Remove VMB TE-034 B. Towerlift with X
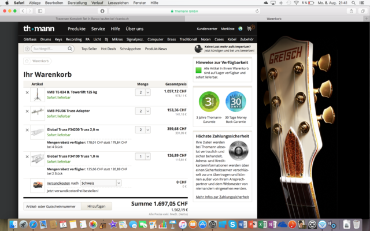 coord(27,92)
